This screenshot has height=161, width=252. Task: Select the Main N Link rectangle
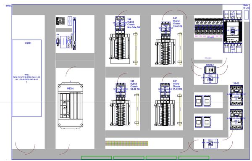pos(247,15)
